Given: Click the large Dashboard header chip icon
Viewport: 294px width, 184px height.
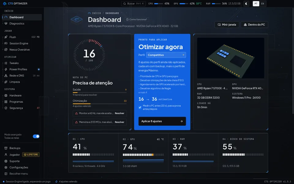Looking at the screenshot, I should 77,20.
